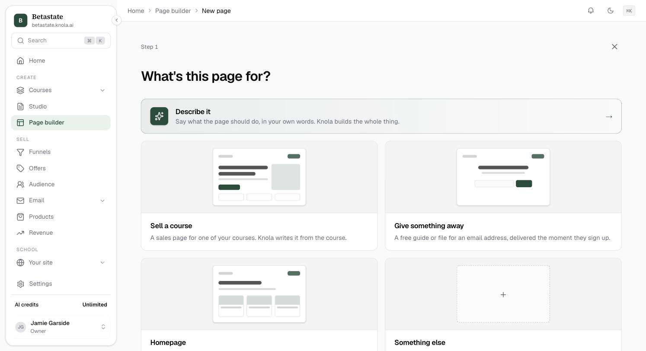Click the Audience people icon
The height and width of the screenshot is (351, 646).
(20, 185)
